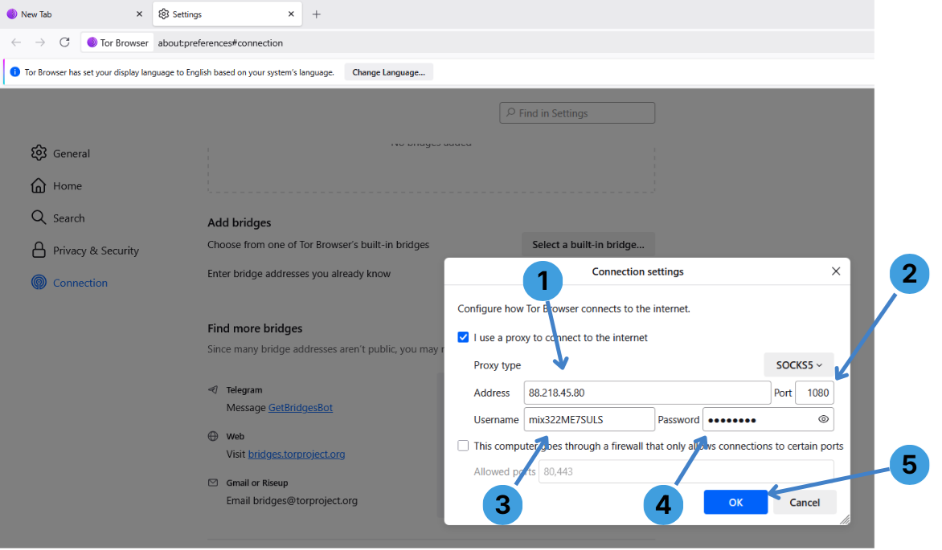Close the Settings tab
The width and height of the screenshot is (942, 550).
(x=292, y=14)
